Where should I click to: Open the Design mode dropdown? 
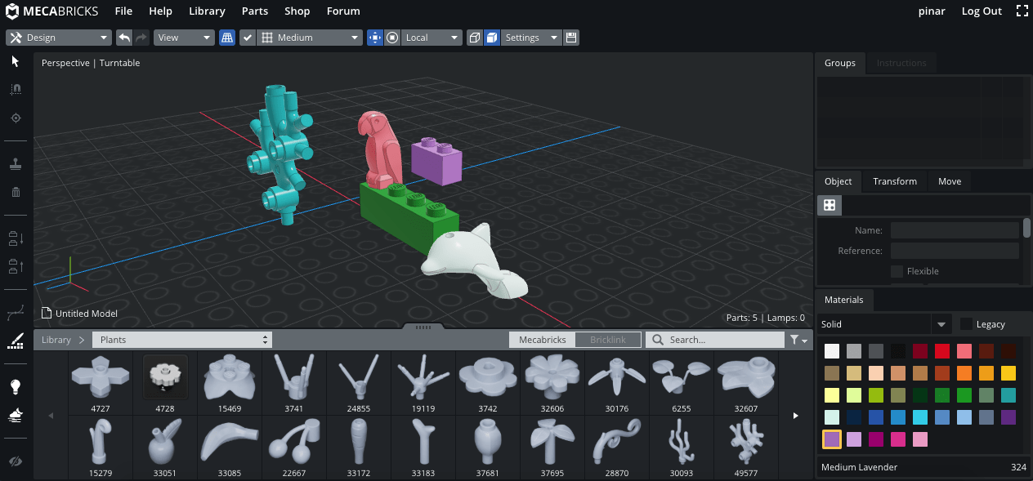click(59, 38)
